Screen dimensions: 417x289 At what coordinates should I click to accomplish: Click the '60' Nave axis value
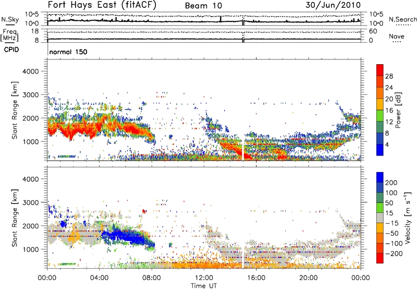373,31
